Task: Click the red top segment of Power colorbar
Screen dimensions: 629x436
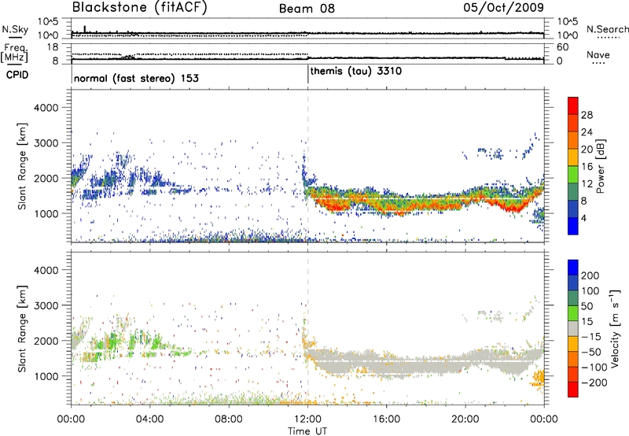Action: tap(573, 106)
